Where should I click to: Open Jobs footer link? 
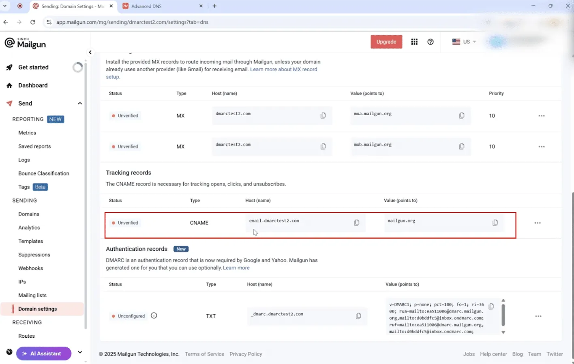coord(469,354)
